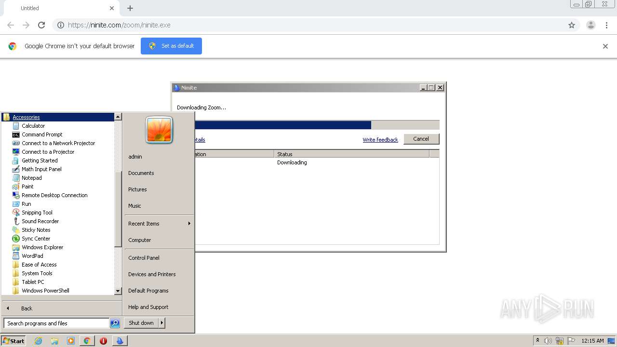The height and width of the screenshot is (347, 617).
Task: Click the Status column header in Ninite
Action: coord(351,154)
